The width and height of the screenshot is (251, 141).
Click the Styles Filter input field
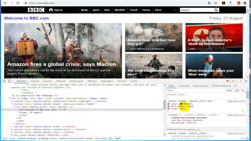196,90
